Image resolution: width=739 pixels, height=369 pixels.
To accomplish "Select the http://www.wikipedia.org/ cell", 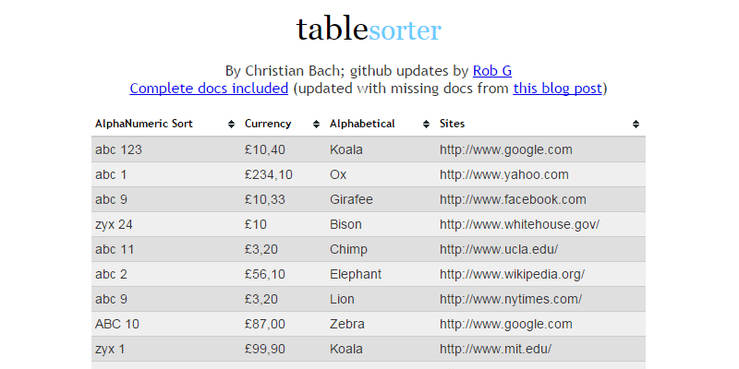I will [512, 274].
